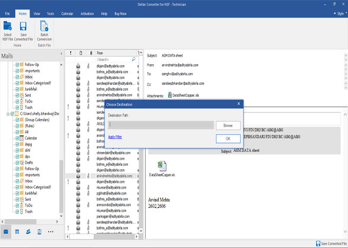The width and height of the screenshot is (348, 248).
Task: Click the Destination Path input field
Action: click(x=161, y=125)
